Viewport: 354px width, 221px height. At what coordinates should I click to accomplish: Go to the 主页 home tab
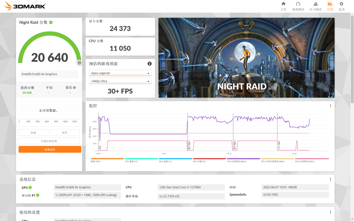point(283,6)
